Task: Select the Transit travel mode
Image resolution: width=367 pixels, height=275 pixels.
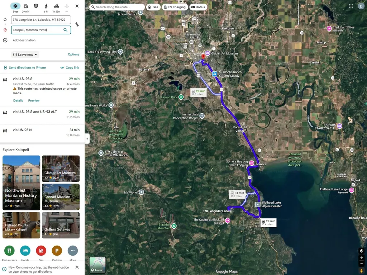Action: pyautogui.click(x=36, y=6)
